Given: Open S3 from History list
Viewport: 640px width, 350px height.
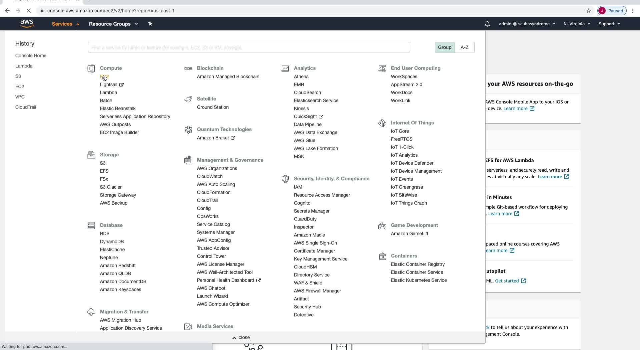Looking at the screenshot, I should click(18, 76).
